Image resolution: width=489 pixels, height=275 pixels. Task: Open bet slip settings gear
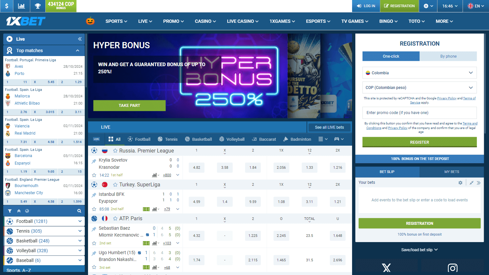460,183
